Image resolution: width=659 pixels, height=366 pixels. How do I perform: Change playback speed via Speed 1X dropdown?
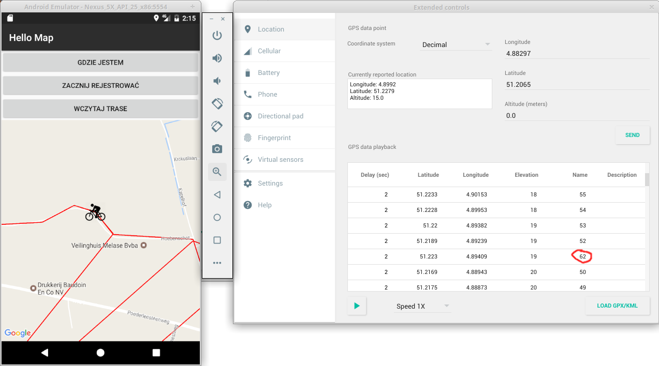(x=422, y=306)
